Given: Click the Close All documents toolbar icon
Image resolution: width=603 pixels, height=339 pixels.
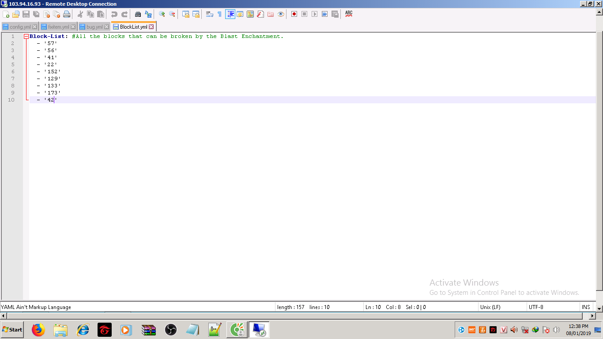Looking at the screenshot, I should (57, 14).
